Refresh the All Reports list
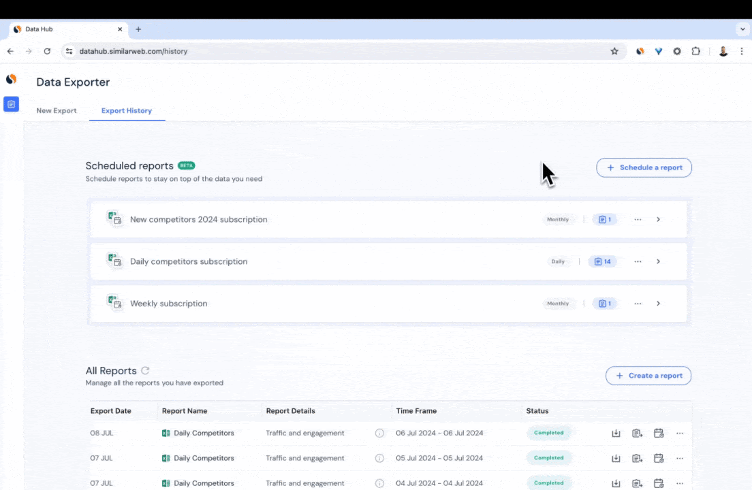752x490 pixels. pos(145,370)
